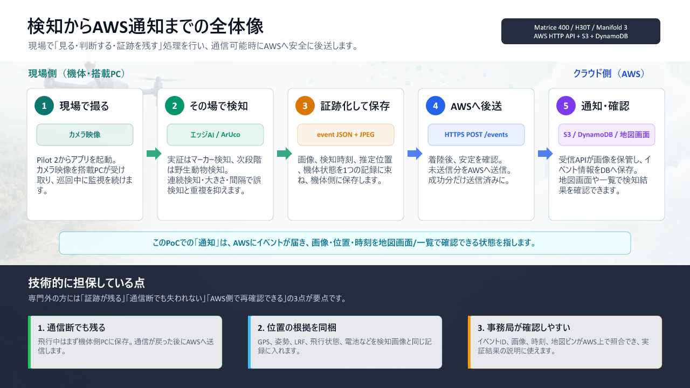This screenshot has height=388, width=690.
Task: Select the エッジAI / ArUco pill label
Action: pyautogui.click(x=215, y=135)
